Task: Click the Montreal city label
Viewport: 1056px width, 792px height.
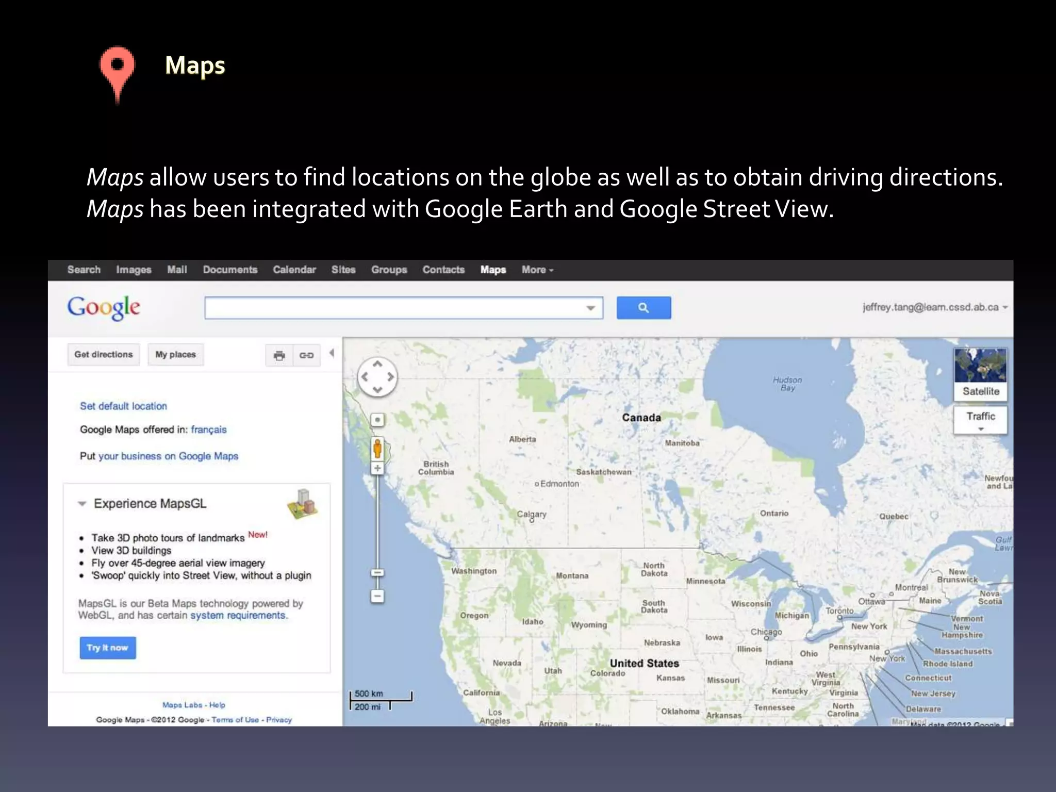Action: [911, 587]
